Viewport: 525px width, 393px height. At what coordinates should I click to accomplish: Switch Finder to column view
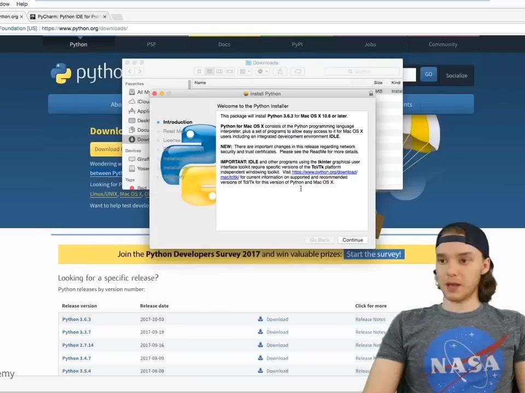[220, 71]
